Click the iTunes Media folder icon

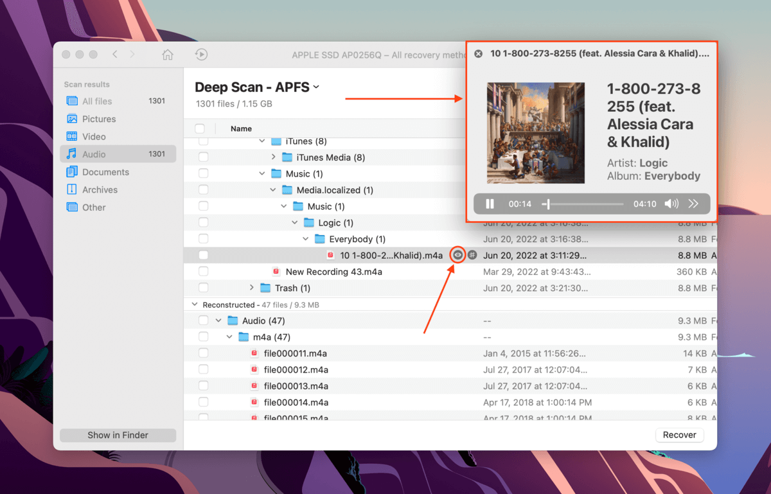[287, 157]
